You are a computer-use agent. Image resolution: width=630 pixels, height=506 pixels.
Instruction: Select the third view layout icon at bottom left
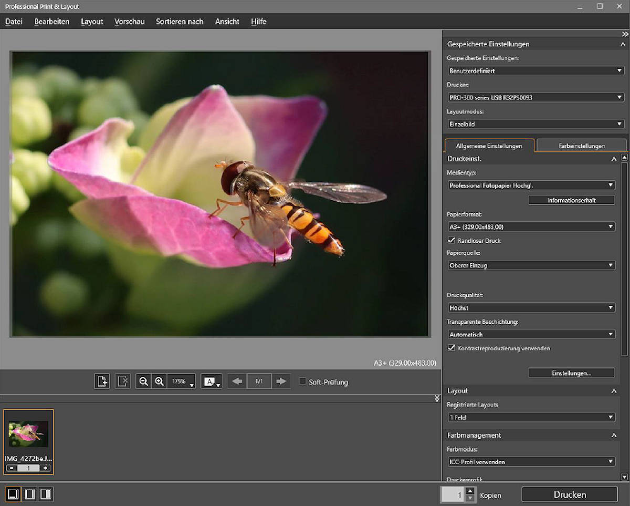click(x=46, y=494)
